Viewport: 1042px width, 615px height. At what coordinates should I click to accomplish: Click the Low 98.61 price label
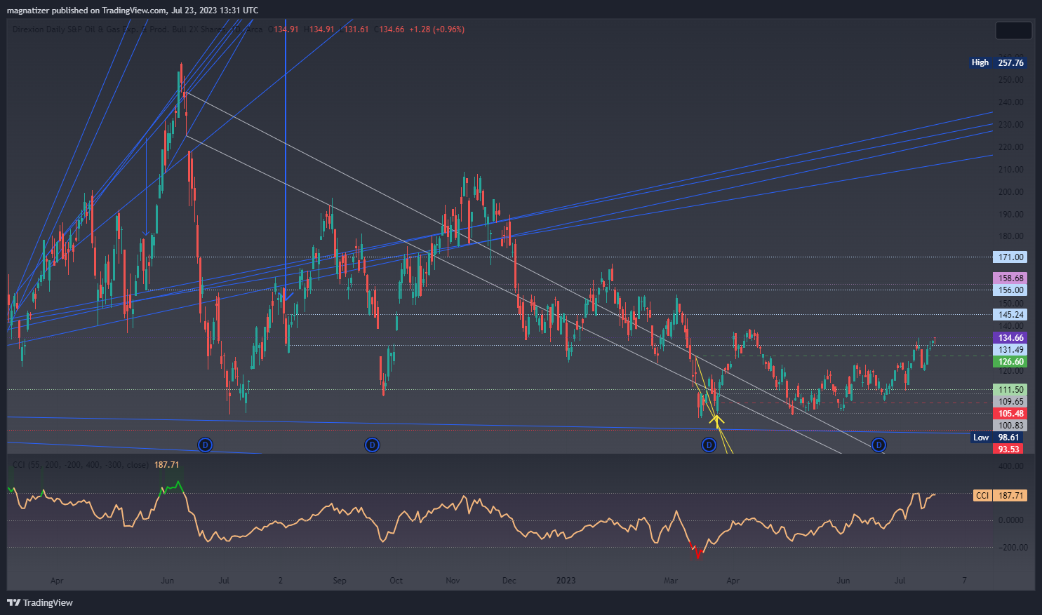tap(997, 438)
